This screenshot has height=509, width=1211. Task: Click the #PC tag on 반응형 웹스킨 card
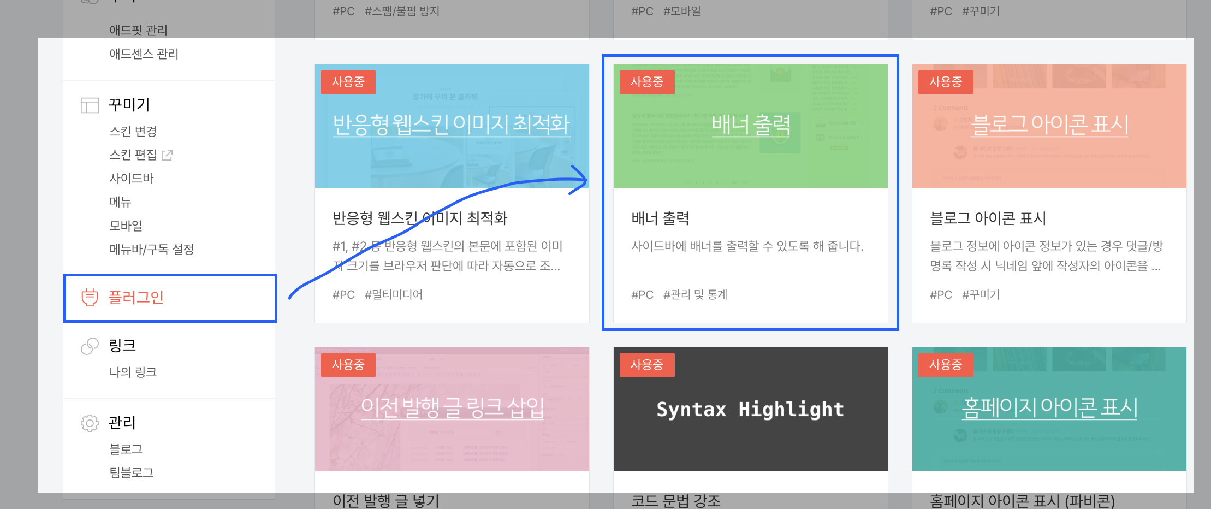coord(343,295)
